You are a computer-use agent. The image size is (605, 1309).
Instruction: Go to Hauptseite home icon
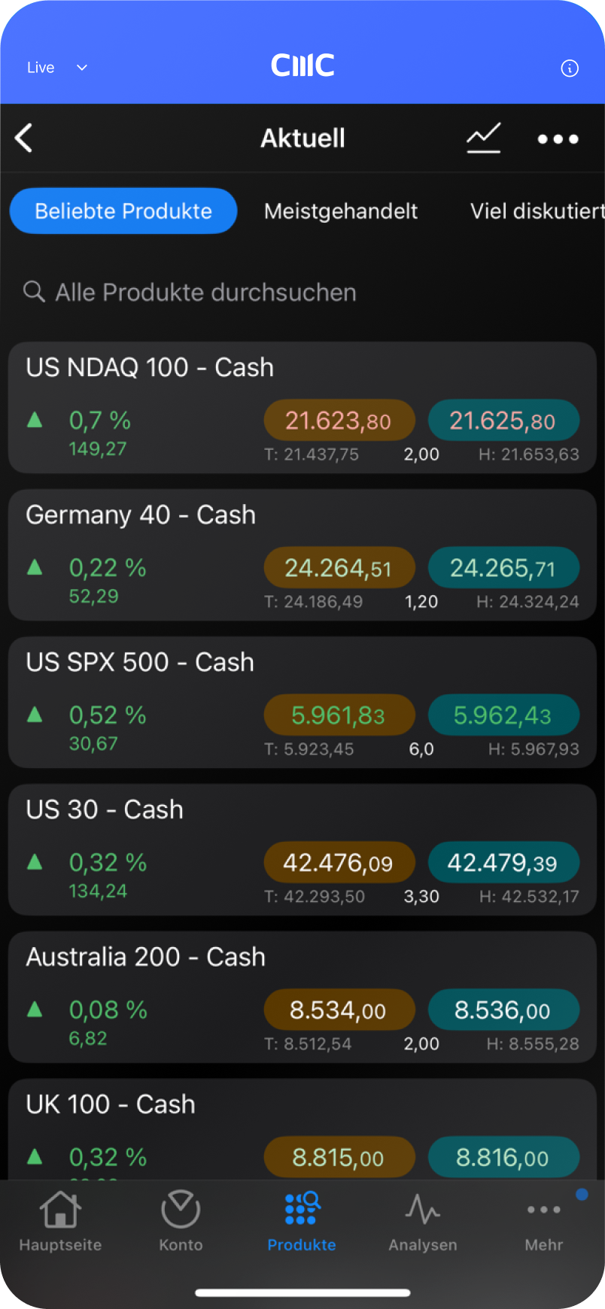click(x=60, y=1210)
